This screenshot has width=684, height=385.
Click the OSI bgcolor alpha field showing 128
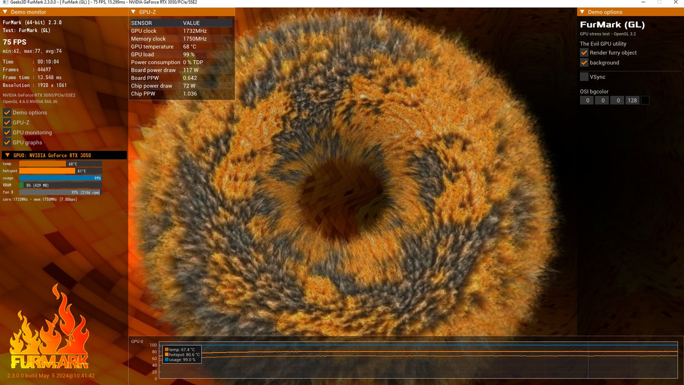click(632, 100)
